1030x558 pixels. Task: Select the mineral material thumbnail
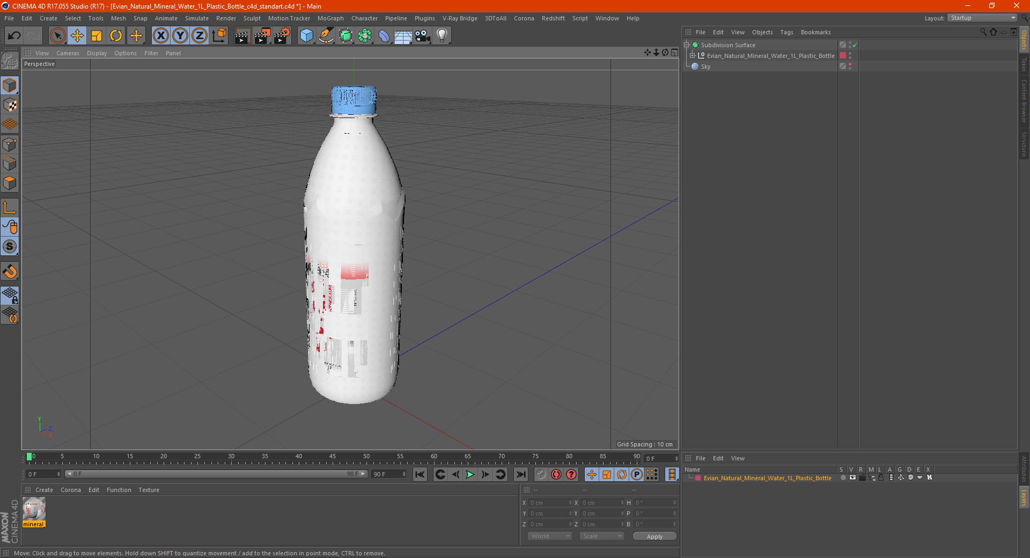(x=34, y=509)
